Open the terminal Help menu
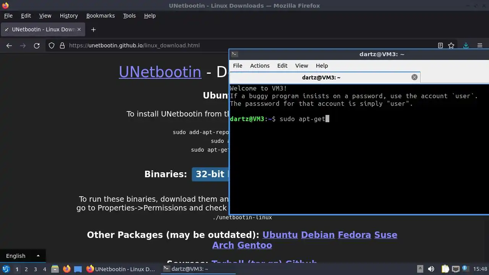Screen dimensions: 489x275 pos(322,66)
